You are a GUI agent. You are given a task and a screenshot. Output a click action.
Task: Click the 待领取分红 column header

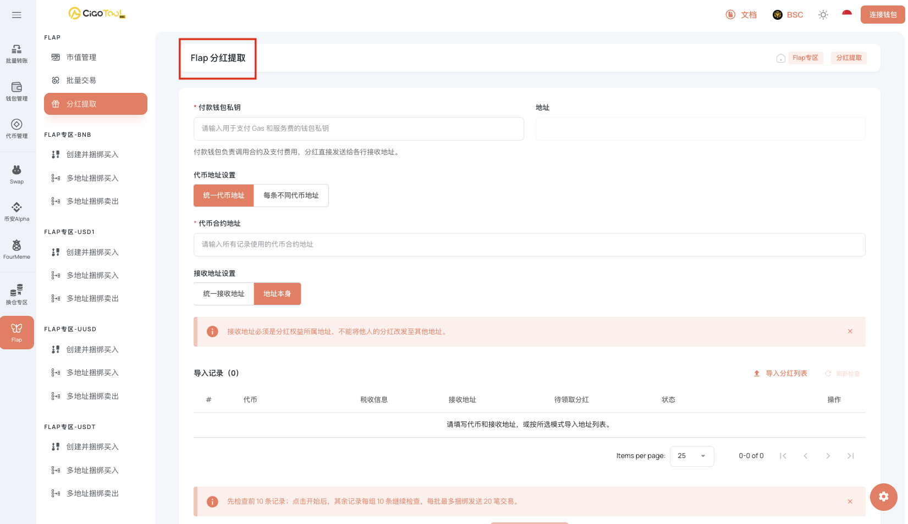tap(571, 400)
